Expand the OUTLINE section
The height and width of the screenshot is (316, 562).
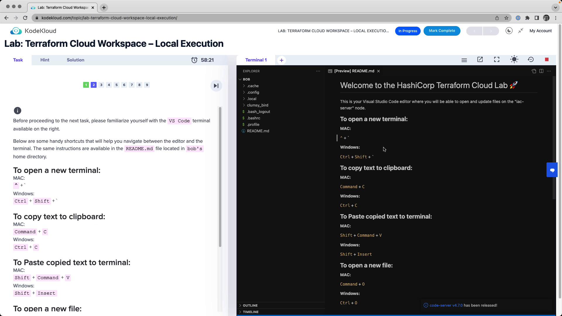250,305
